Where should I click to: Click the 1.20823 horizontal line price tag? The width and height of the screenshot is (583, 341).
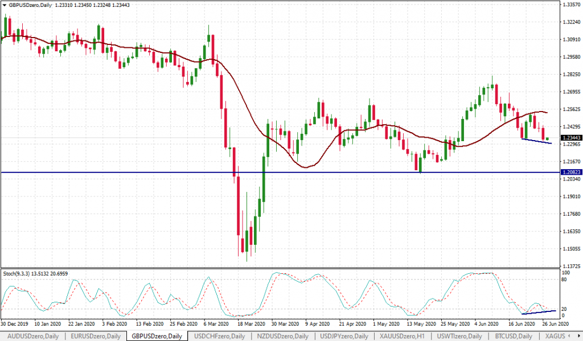click(x=570, y=172)
